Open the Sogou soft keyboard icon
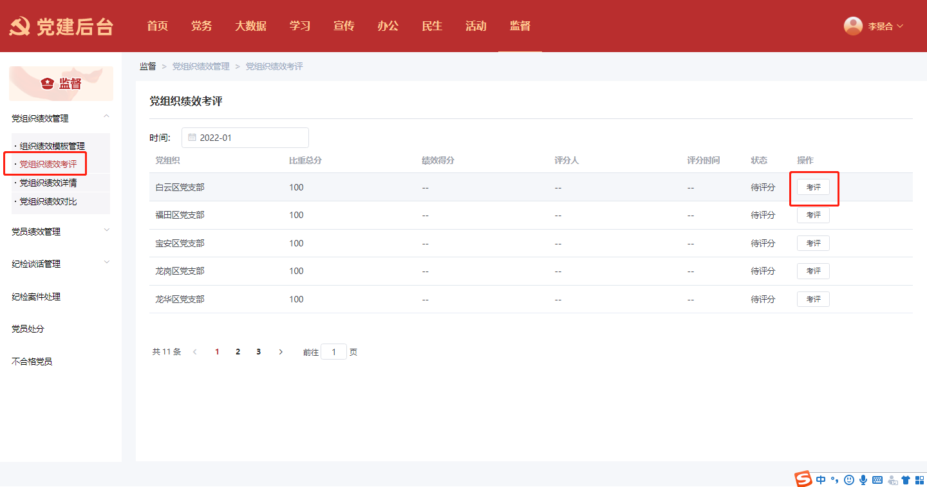The image size is (927, 487). [877, 480]
